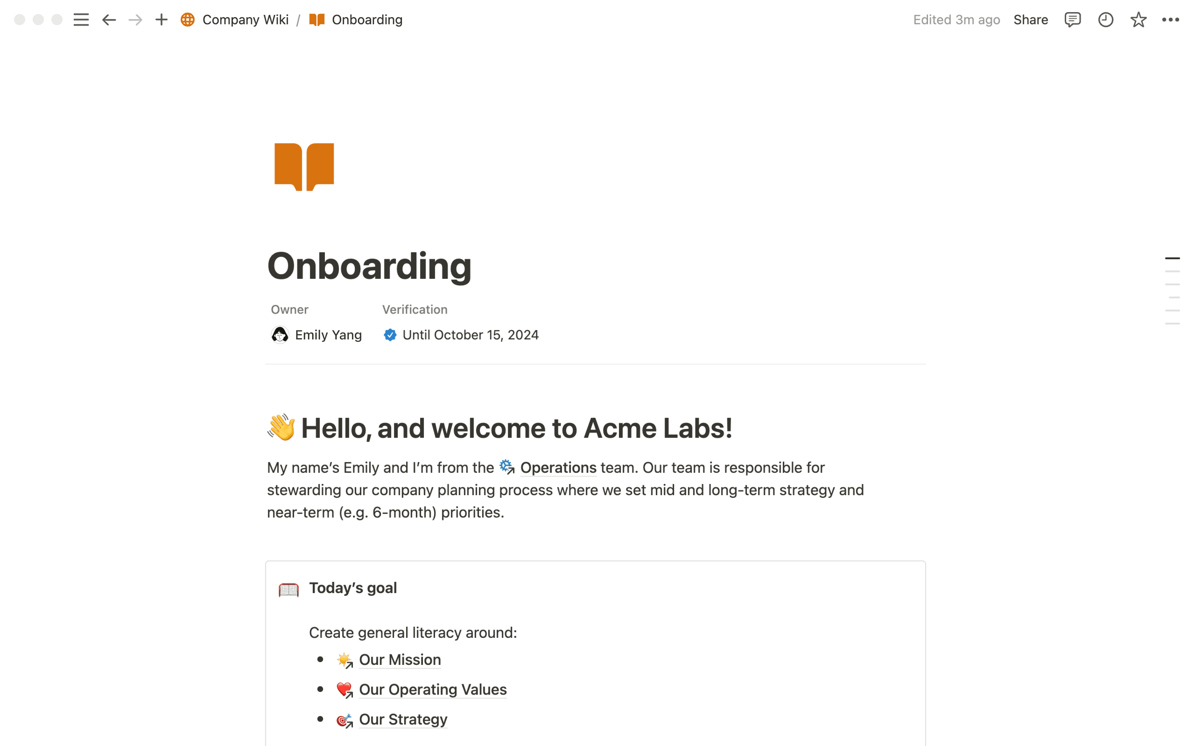Open the Our Strategy page link
Image resolution: width=1195 pixels, height=746 pixels.
[403, 719]
